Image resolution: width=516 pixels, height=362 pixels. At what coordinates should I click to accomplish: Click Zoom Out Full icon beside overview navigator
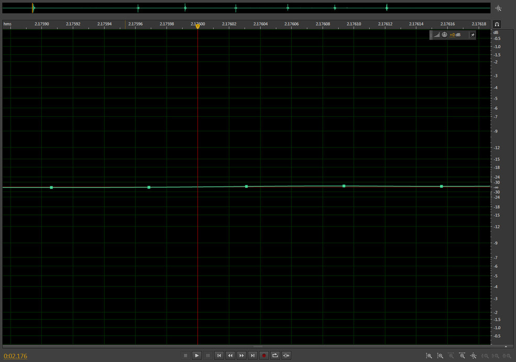[499, 8]
